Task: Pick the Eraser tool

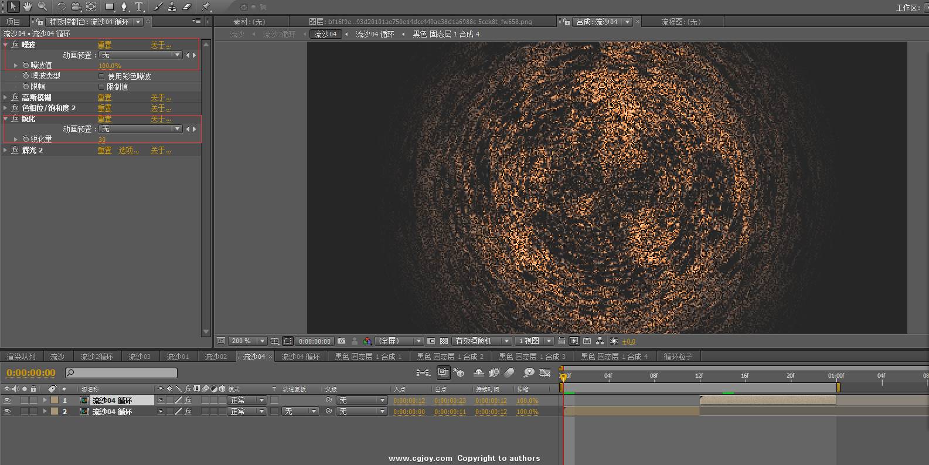Action: pyautogui.click(x=187, y=6)
